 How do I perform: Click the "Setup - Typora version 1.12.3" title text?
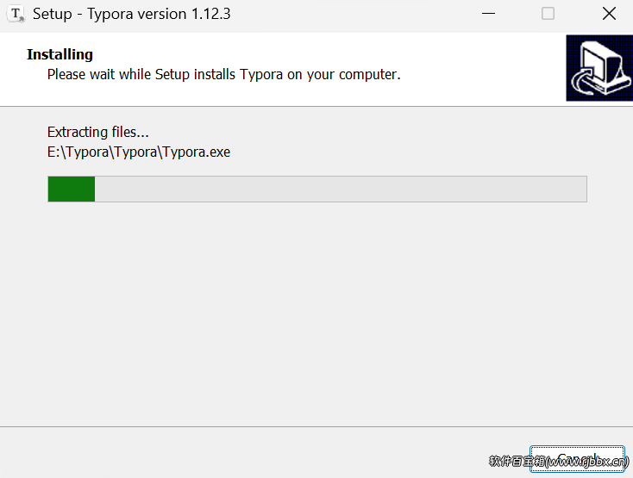[x=132, y=14]
